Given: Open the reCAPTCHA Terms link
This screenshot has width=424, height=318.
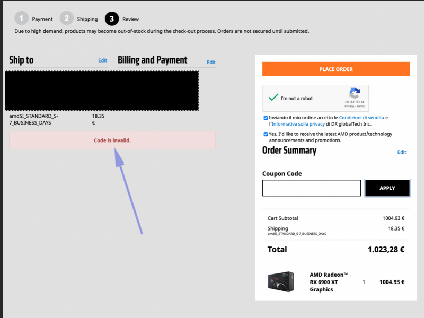Looking at the screenshot, I should tap(360, 106).
